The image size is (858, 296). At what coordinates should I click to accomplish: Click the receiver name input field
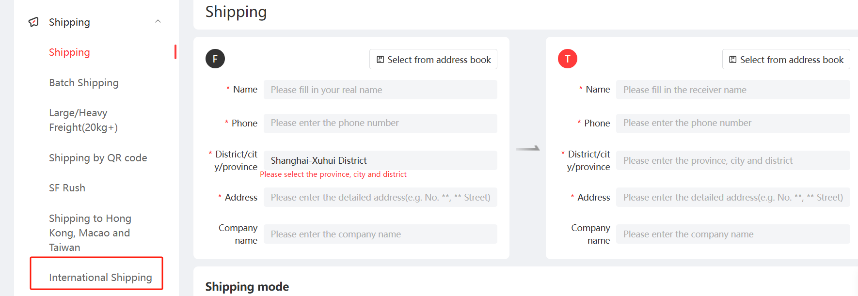[732, 90]
